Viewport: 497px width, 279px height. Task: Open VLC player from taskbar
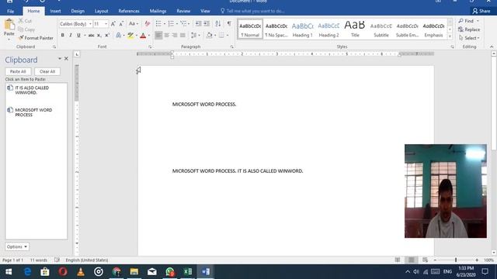coord(81,272)
